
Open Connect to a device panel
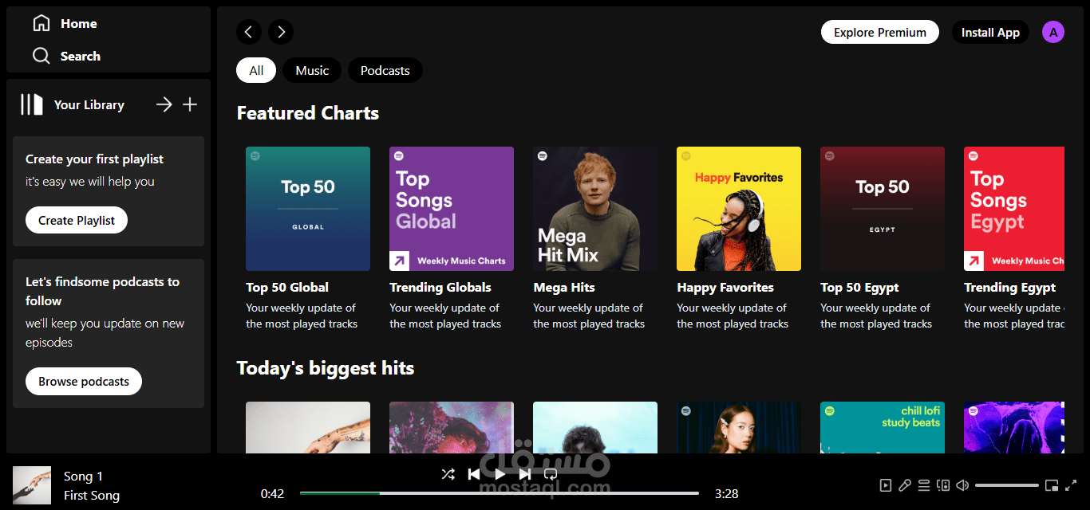point(942,484)
